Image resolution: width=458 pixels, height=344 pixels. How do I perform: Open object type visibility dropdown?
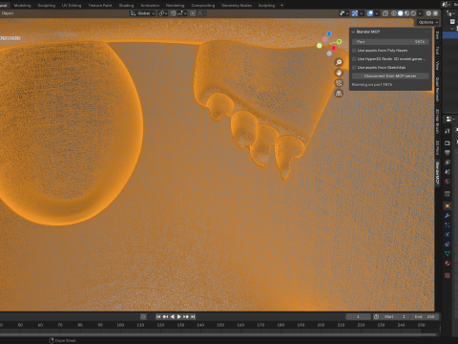343,13
